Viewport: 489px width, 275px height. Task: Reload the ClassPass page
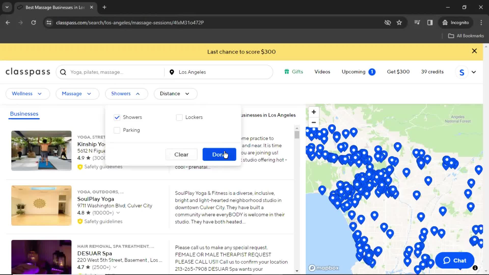[x=33, y=22]
